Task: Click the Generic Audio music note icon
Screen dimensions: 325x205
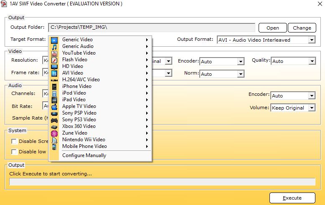Action: coord(54,46)
